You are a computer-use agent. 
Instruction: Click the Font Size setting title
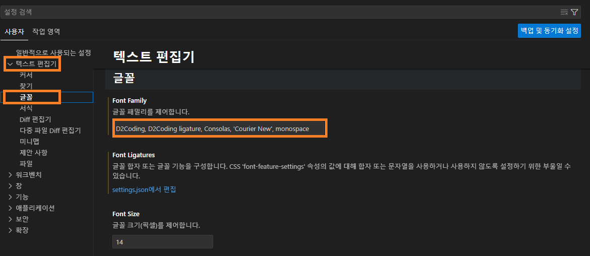(x=126, y=214)
